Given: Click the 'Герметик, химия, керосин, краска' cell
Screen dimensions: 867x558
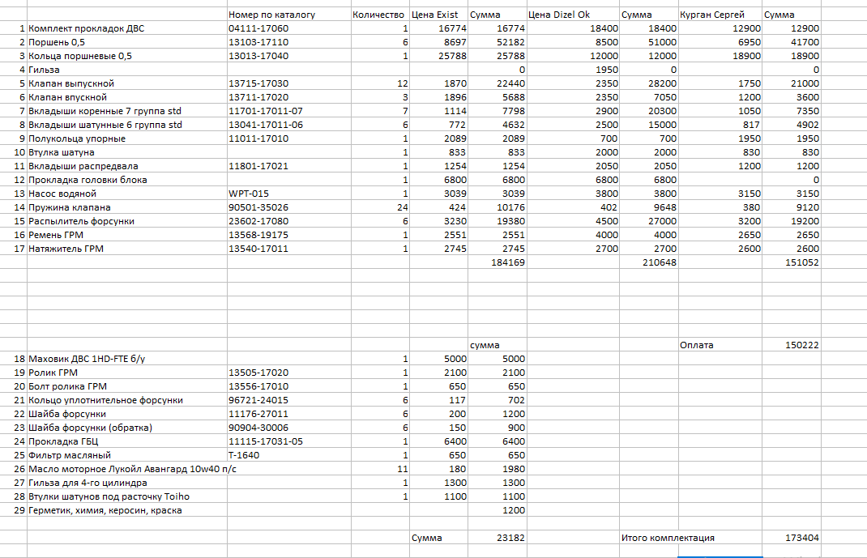Looking at the screenshot, I should [x=127, y=510].
